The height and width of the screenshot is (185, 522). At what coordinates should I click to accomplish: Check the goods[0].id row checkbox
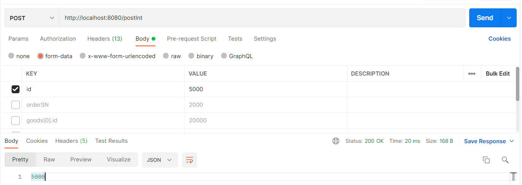click(16, 120)
